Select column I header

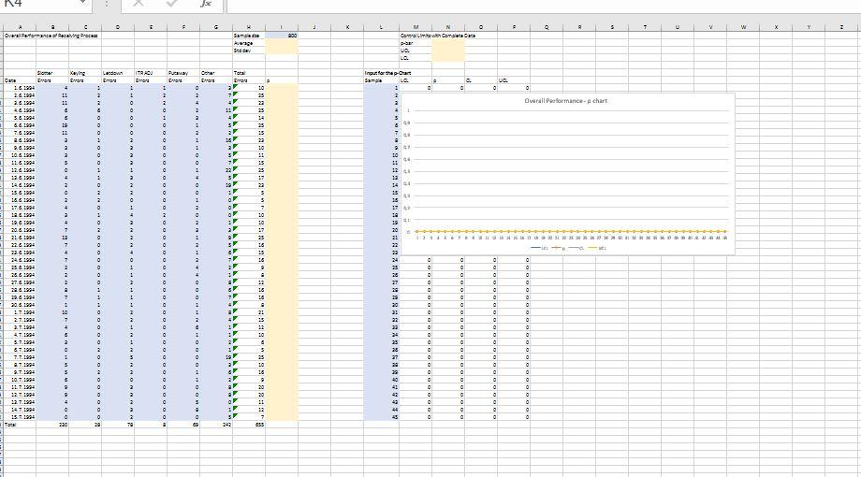coord(282,27)
